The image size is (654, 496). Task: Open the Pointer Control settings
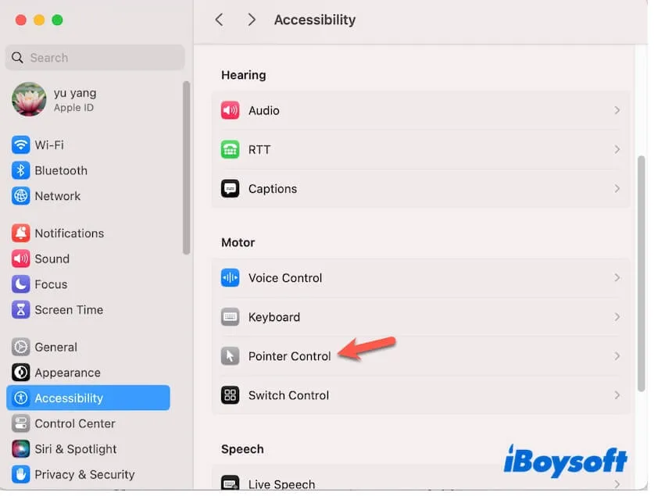(420, 356)
